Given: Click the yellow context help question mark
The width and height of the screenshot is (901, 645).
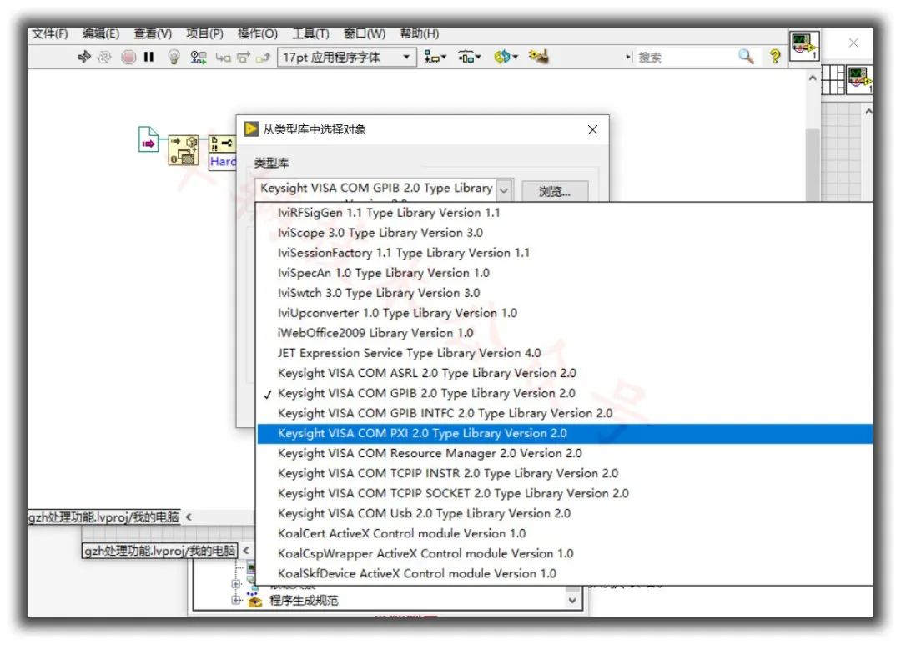Looking at the screenshot, I should click(x=775, y=57).
